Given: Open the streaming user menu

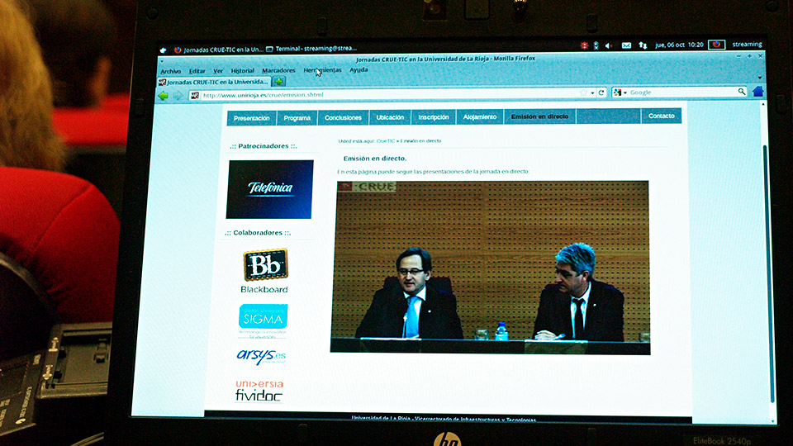Looking at the screenshot, I should click(747, 44).
